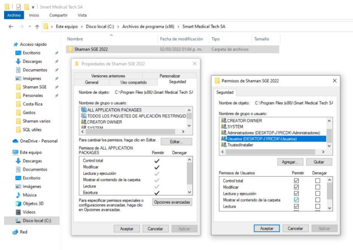Click scroll-right arrow in Propiedades group list
This screenshot has width=353, height=250.
[x=183, y=131]
